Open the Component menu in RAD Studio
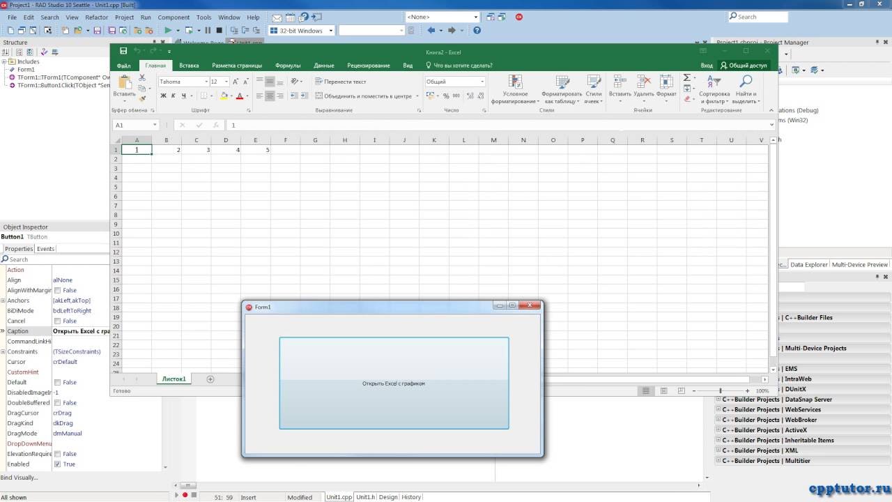Viewport: 892px width, 502px height. (174, 17)
